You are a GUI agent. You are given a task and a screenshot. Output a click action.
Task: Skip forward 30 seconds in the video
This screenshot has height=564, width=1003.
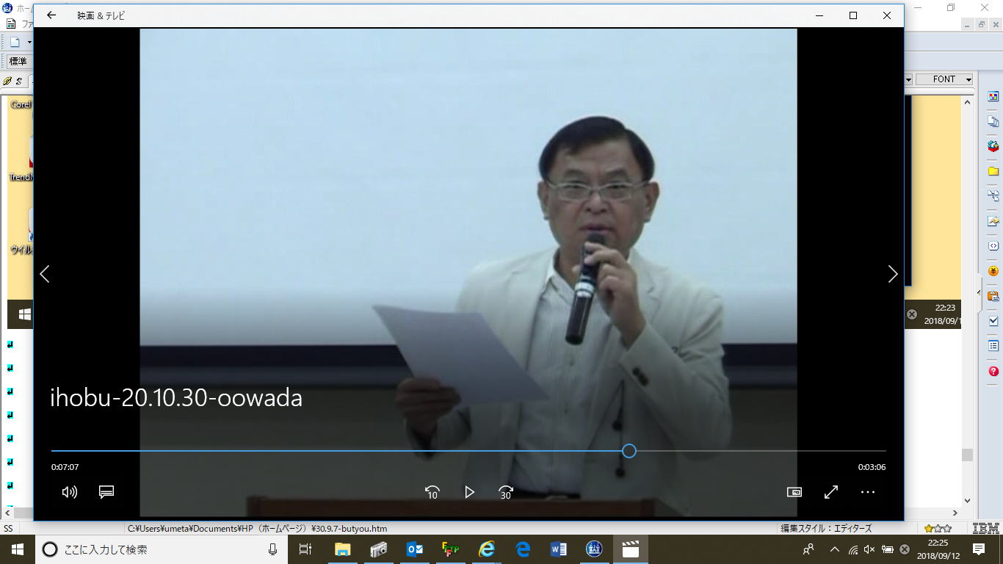click(x=506, y=492)
